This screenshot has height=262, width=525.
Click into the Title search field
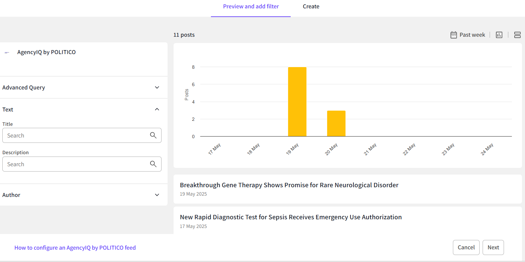tap(77, 136)
